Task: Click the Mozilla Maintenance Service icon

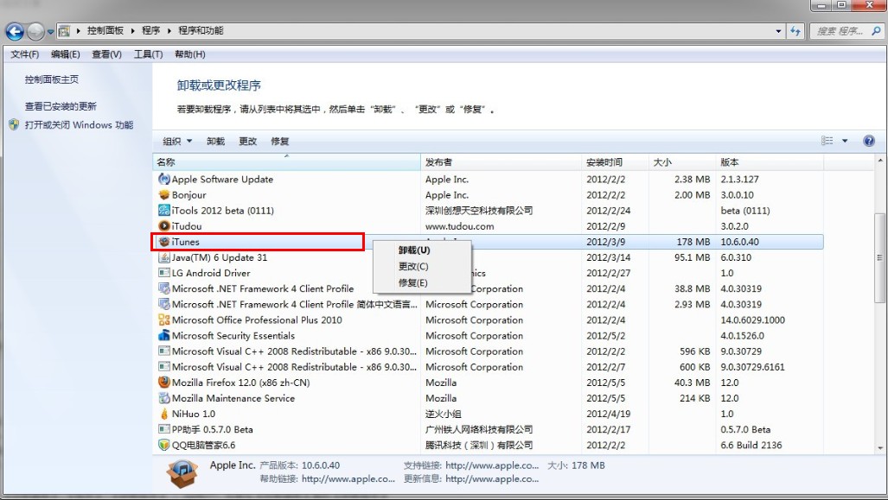Action: click(x=163, y=398)
